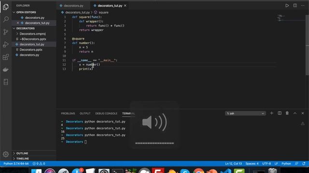The height and width of the screenshot is (173, 309).
Task: Open the Manage gear settings menu
Action: point(6,154)
